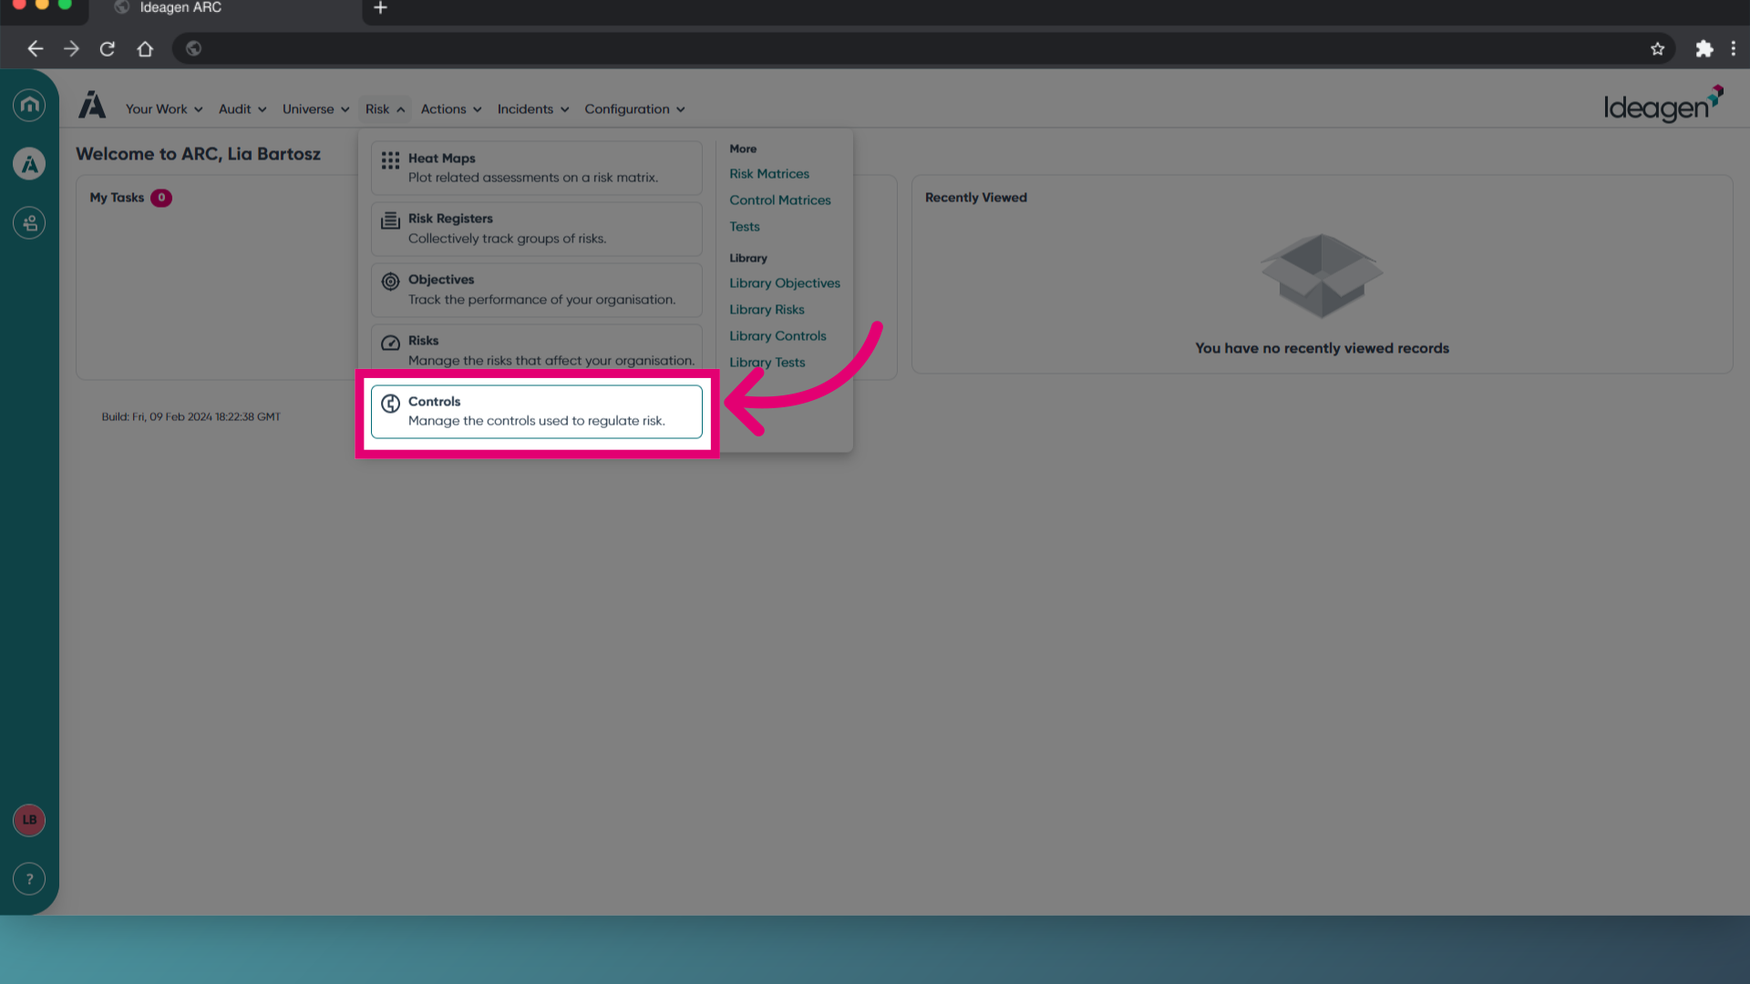Screen dimensions: 1750x984
Task: Click the Objectives target icon
Action: pos(390,282)
